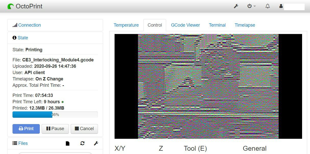Click Timelapse On Z Change value
Image resolution: width=310 pixels, height=154 pixels.
pos(49,79)
